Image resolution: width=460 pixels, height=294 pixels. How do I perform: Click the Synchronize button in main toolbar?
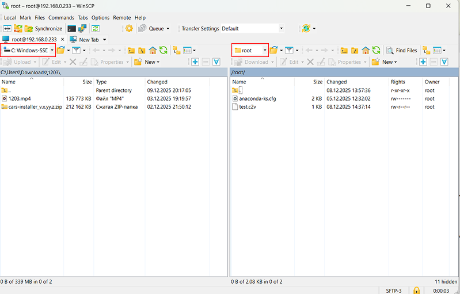tap(44, 28)
